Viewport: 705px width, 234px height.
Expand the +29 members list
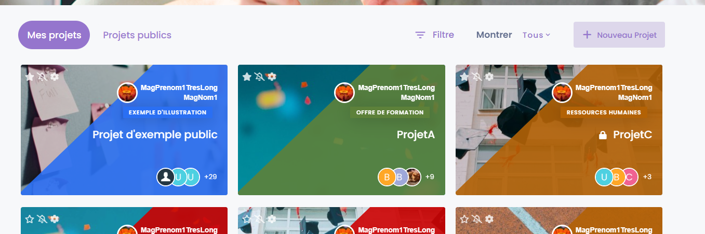tap(210, 177)
